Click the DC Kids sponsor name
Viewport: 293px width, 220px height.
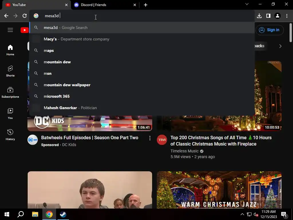tap(69, 145)
